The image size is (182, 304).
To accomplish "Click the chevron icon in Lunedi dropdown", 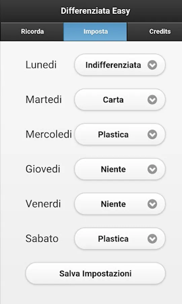I will (152, 65).
